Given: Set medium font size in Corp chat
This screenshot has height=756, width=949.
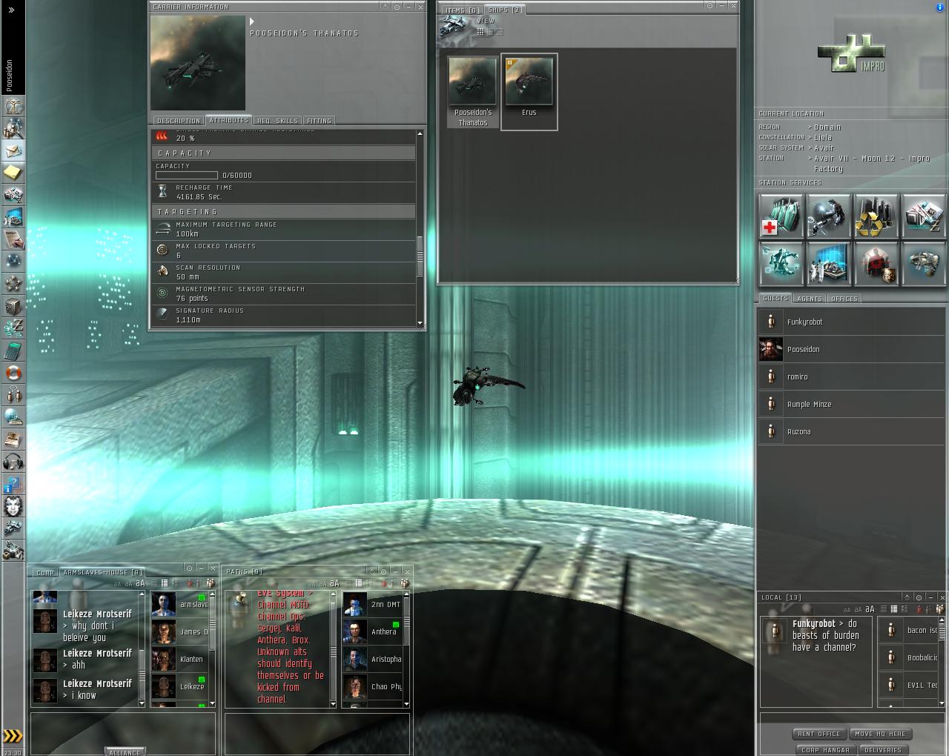Looking at the screenshot, I should coord(128,584).
